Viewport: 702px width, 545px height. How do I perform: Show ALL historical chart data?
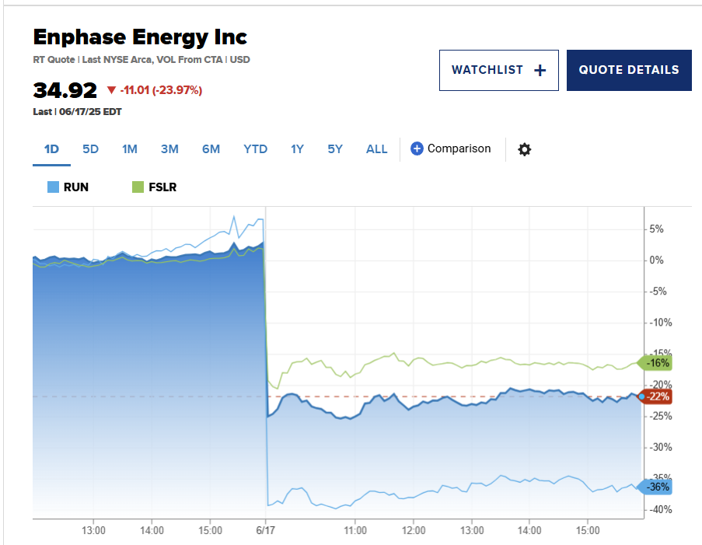pos(376,149)
